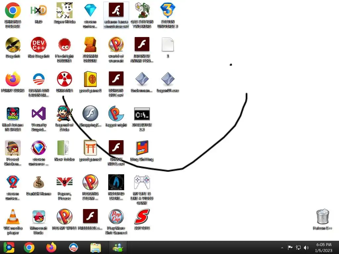Select the Firefox desktop shortcut icon
The height and width of the screenshot is (254, 339).
13,79
